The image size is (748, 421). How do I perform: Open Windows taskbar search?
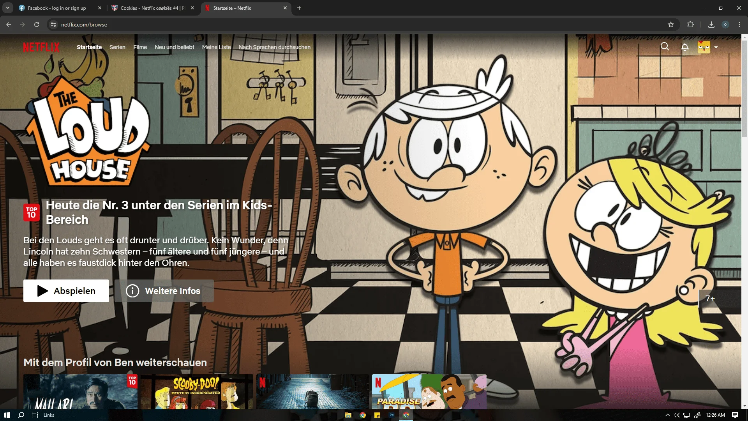[x=21, y=415]
